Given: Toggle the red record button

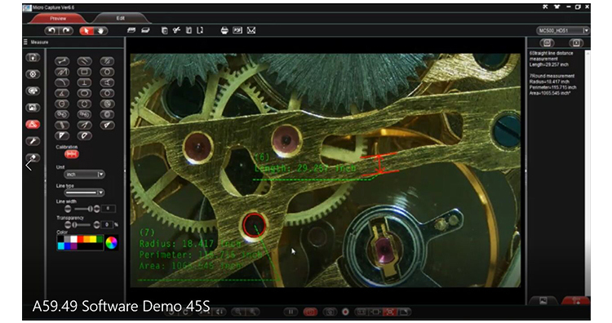Looking at the screenshot, I should tap(345, 312).
